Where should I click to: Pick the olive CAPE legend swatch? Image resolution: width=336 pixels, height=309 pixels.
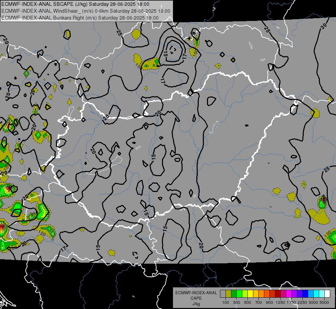click(229, 294)
